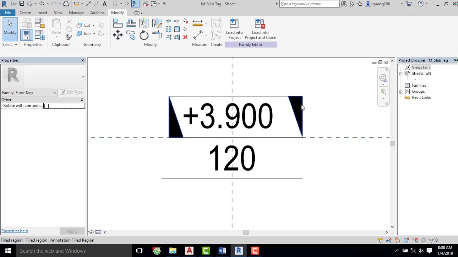Click the Communication Center satellite icon
Screen dimensions: 458x257
click(352, 4)
